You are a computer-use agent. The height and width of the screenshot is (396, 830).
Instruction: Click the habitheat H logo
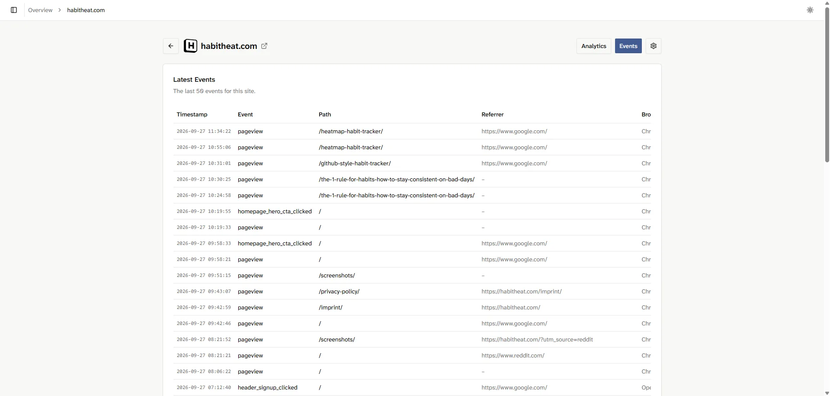click(190, 46)
